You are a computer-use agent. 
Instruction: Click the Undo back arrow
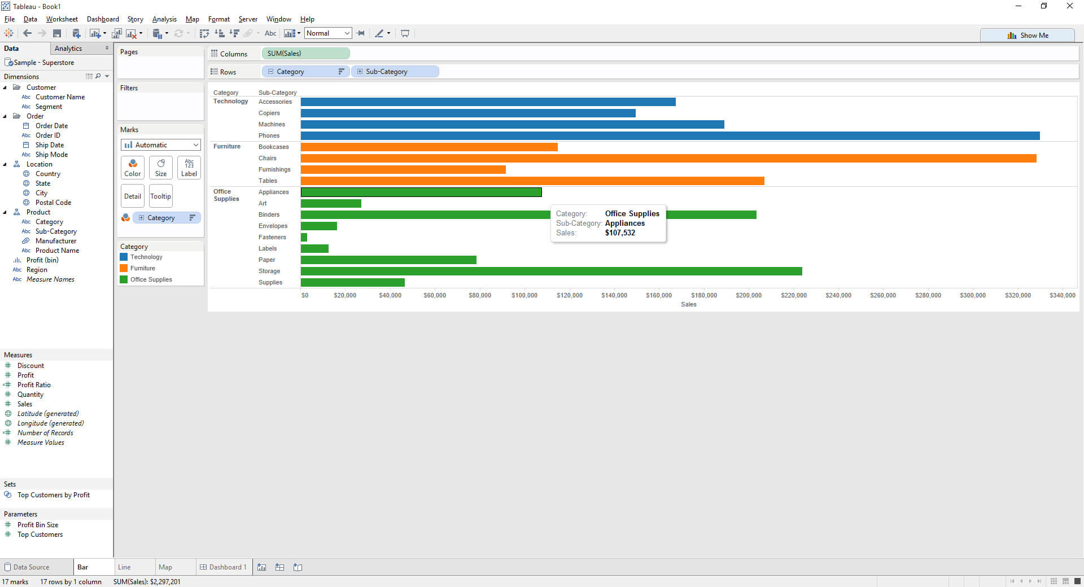click(x=27, y=33)
